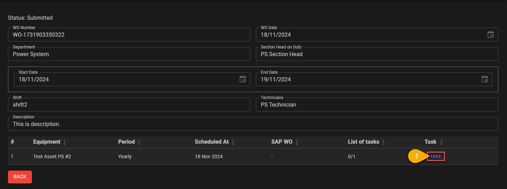This screenshot has height=189, width=507.
Task: Open the WO Date calendar picker
Action: [x=490, y=35]
